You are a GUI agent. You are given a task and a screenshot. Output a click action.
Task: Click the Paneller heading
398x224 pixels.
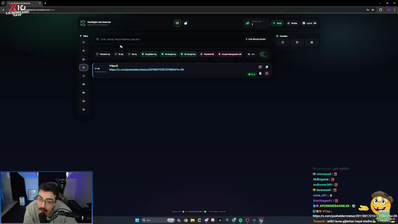pyautogui.click(x=282, y=36)
